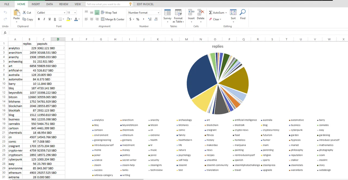
Task: Apply currency dollar format
Action: 130,19
